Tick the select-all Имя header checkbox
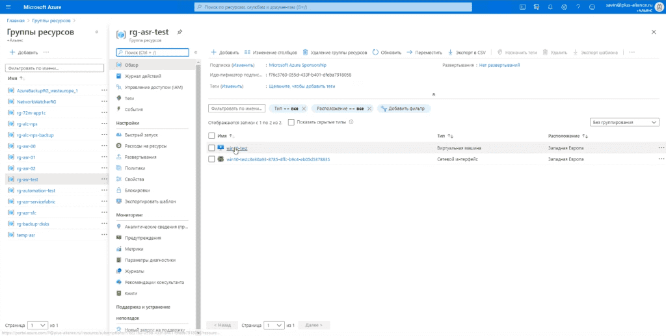The height and width of the screenshot is (336, 666). coord(211,136)
